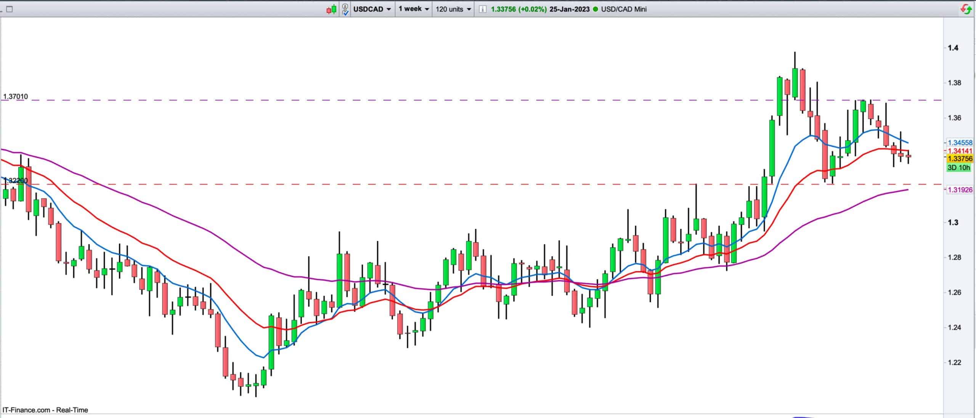The image size is (976, 418).
Task: Click the 25-Jan-2023 date in toolbar
Action: tap(569, 9)
